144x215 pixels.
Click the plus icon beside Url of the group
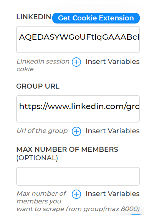(x=76, y=131)
